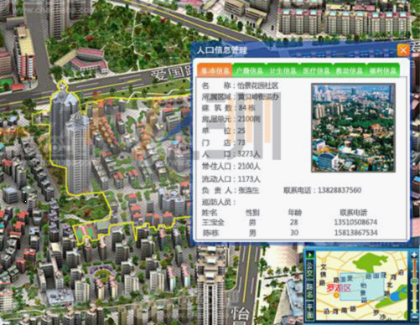Click the 常住人口 value 2100人

tap(249, 167)
